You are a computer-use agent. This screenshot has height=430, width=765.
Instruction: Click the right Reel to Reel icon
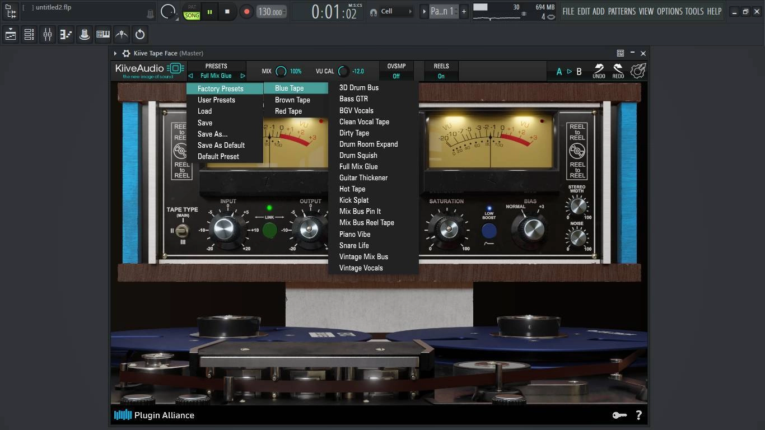point(577,151)
